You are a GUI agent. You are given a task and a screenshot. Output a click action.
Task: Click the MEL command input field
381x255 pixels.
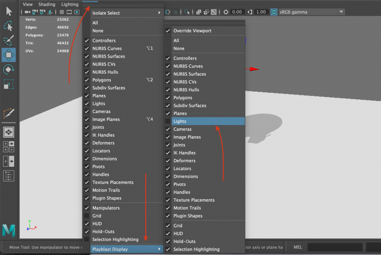pyautogui.click(x=335, y=247)
